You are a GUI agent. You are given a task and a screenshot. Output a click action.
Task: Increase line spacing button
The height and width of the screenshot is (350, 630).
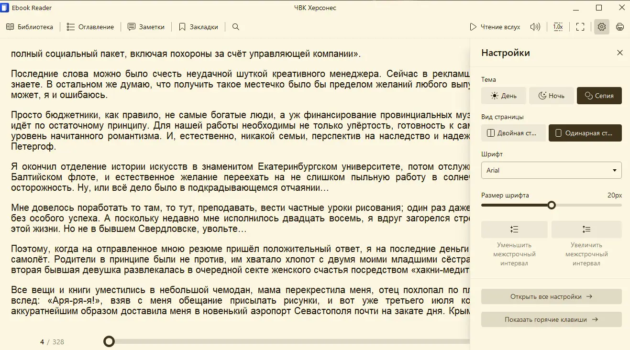(x=586, y=230)
